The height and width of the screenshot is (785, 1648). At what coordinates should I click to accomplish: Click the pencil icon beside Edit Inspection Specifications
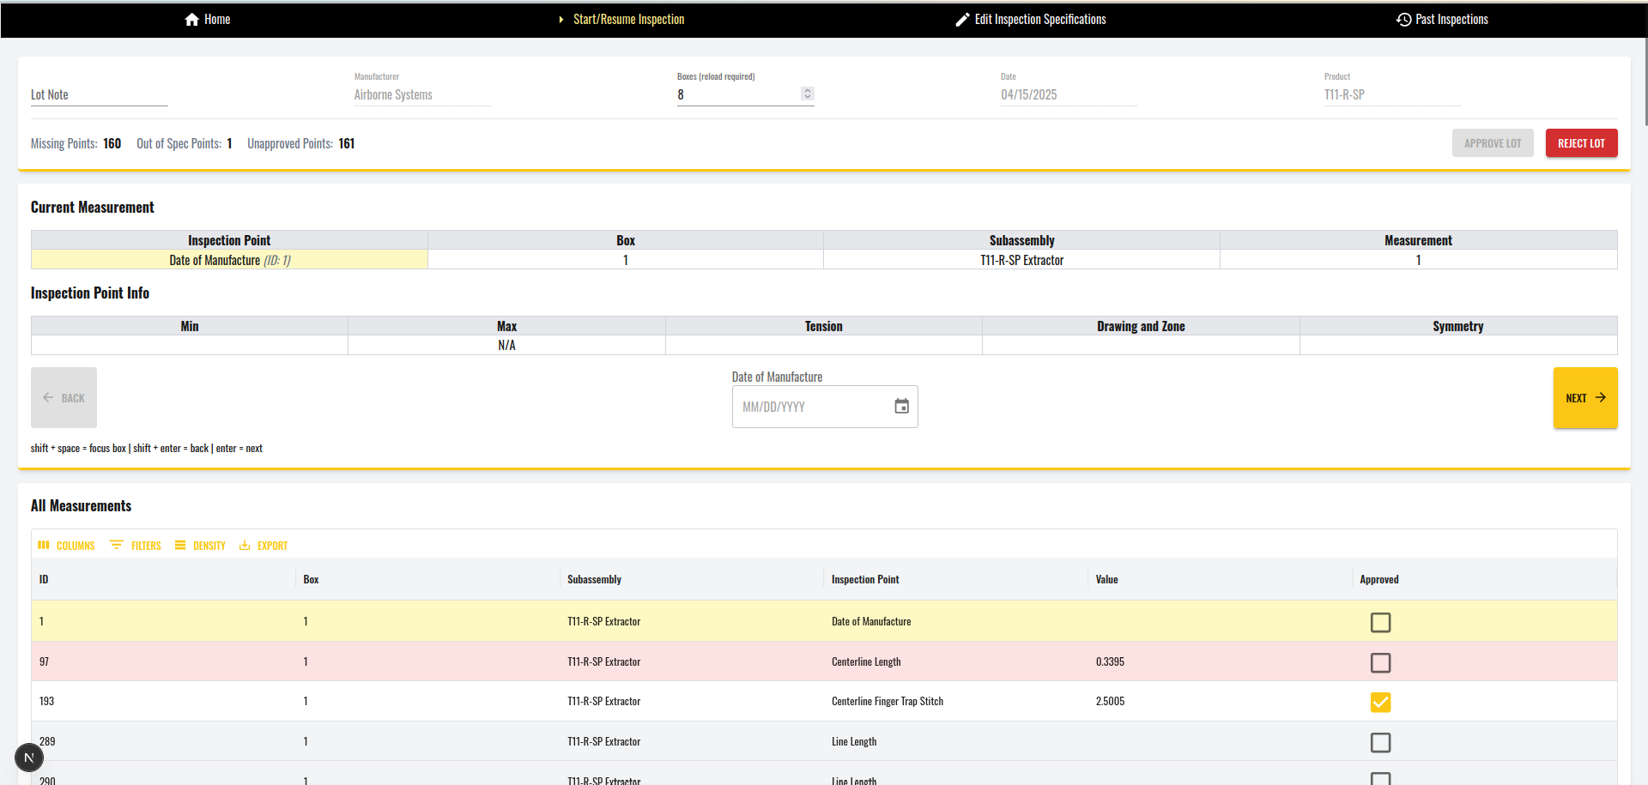coord(962,20)
